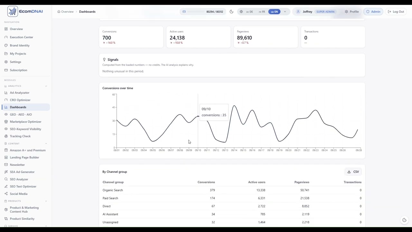The image size is (412, 232).
Task: Switch language to DE
Action: (x=249, y=12)
